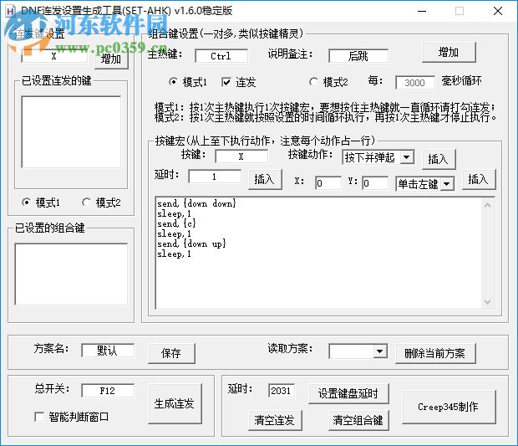Focus the 按键 field showing X in the macro section
This screenshot has width=518, height=446.
241,156
